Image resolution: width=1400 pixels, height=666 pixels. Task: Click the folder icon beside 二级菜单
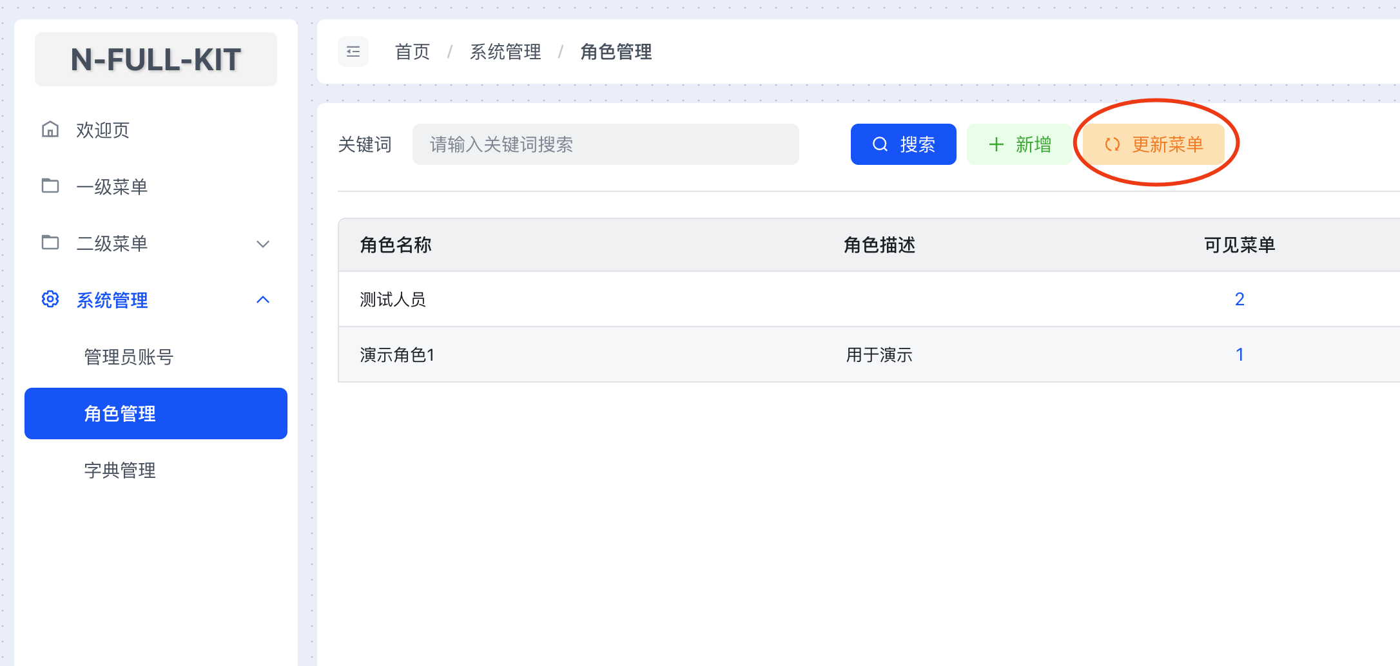coord(50,243)
